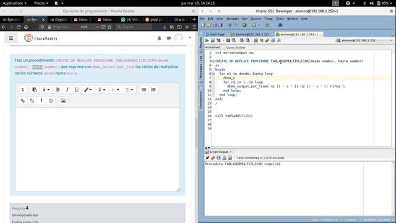
Task: Click inside the answer text area
Action: [x=98, y=149]
